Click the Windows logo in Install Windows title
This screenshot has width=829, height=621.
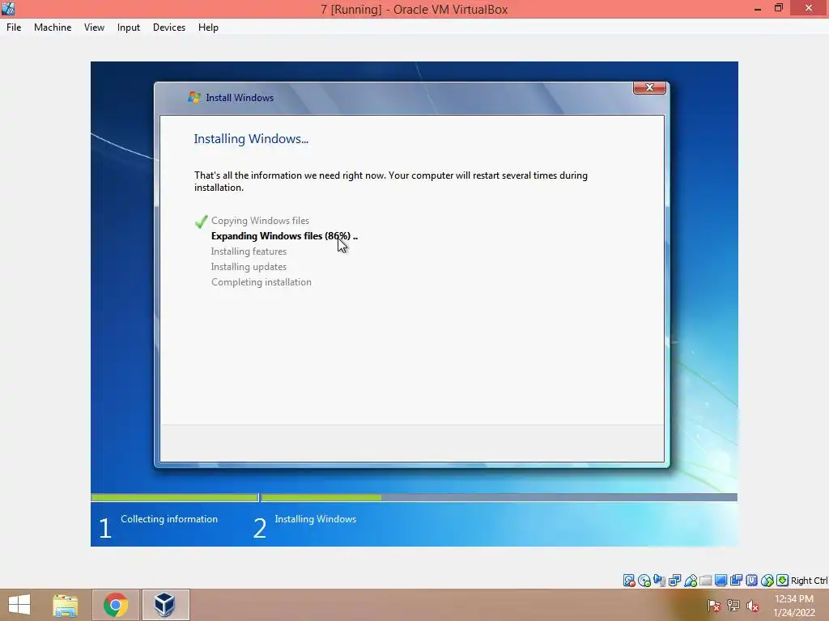tap(194, 97)
